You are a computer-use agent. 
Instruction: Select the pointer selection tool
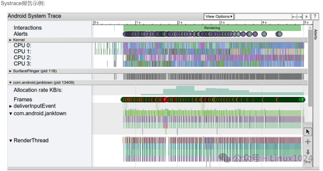(308, 132)
